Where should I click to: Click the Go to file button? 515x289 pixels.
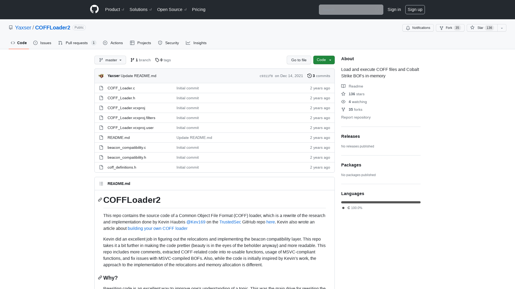(299, 60)
